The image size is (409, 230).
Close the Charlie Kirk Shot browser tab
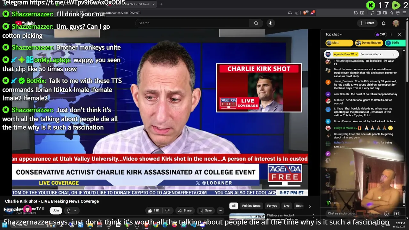[x=154, y=4]
